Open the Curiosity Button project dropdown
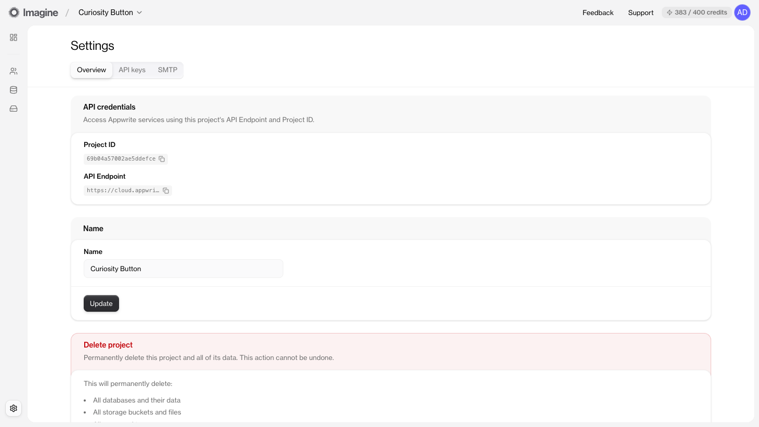759x427 pixels. coord(110,12)
